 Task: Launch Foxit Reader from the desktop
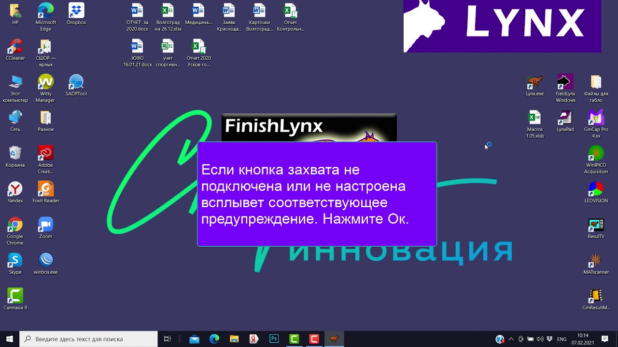46,192
